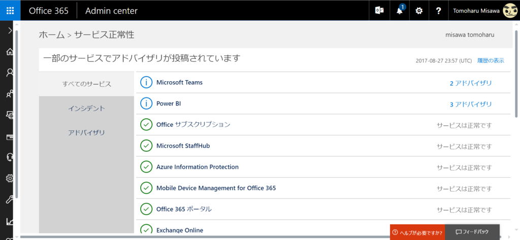Click Office 365 ポータル service name
520x240 pixels.
coord(184,209)
